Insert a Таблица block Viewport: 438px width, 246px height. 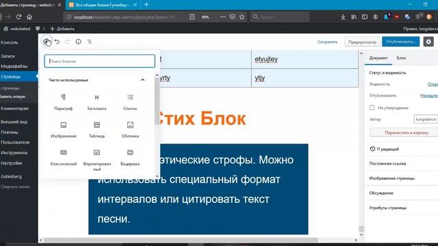(96, 130)
